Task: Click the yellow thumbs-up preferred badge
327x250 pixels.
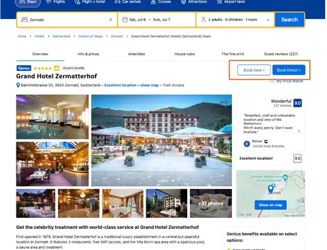Action: coord(57,68)
